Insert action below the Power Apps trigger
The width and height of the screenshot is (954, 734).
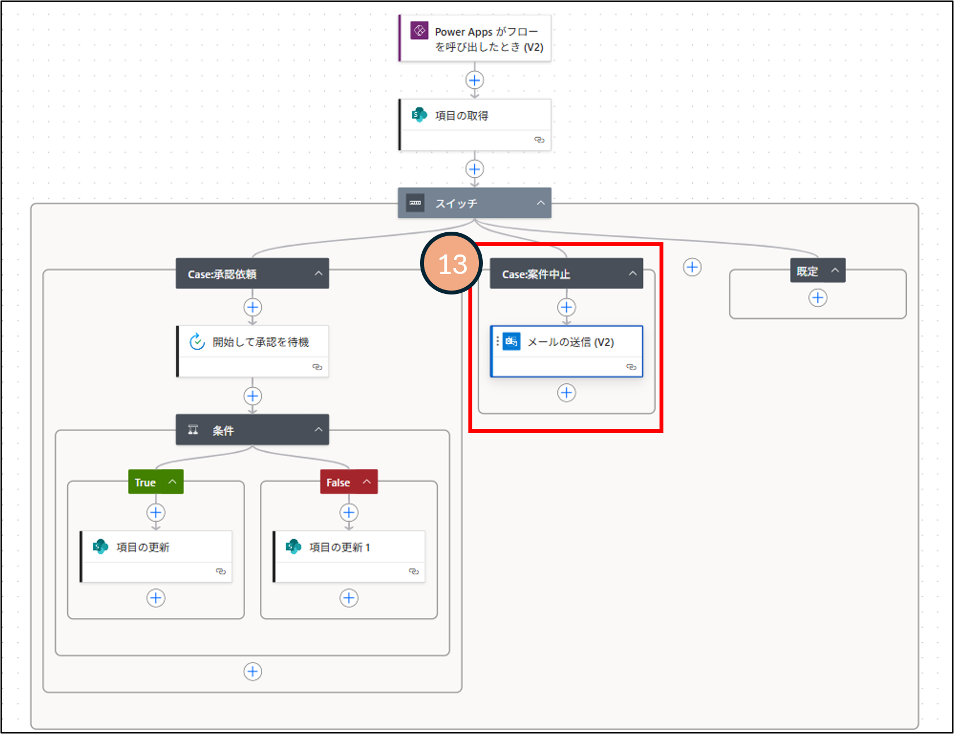point(474,80)
